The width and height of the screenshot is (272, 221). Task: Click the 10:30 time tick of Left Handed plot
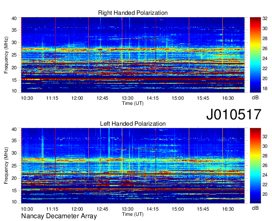27,209
